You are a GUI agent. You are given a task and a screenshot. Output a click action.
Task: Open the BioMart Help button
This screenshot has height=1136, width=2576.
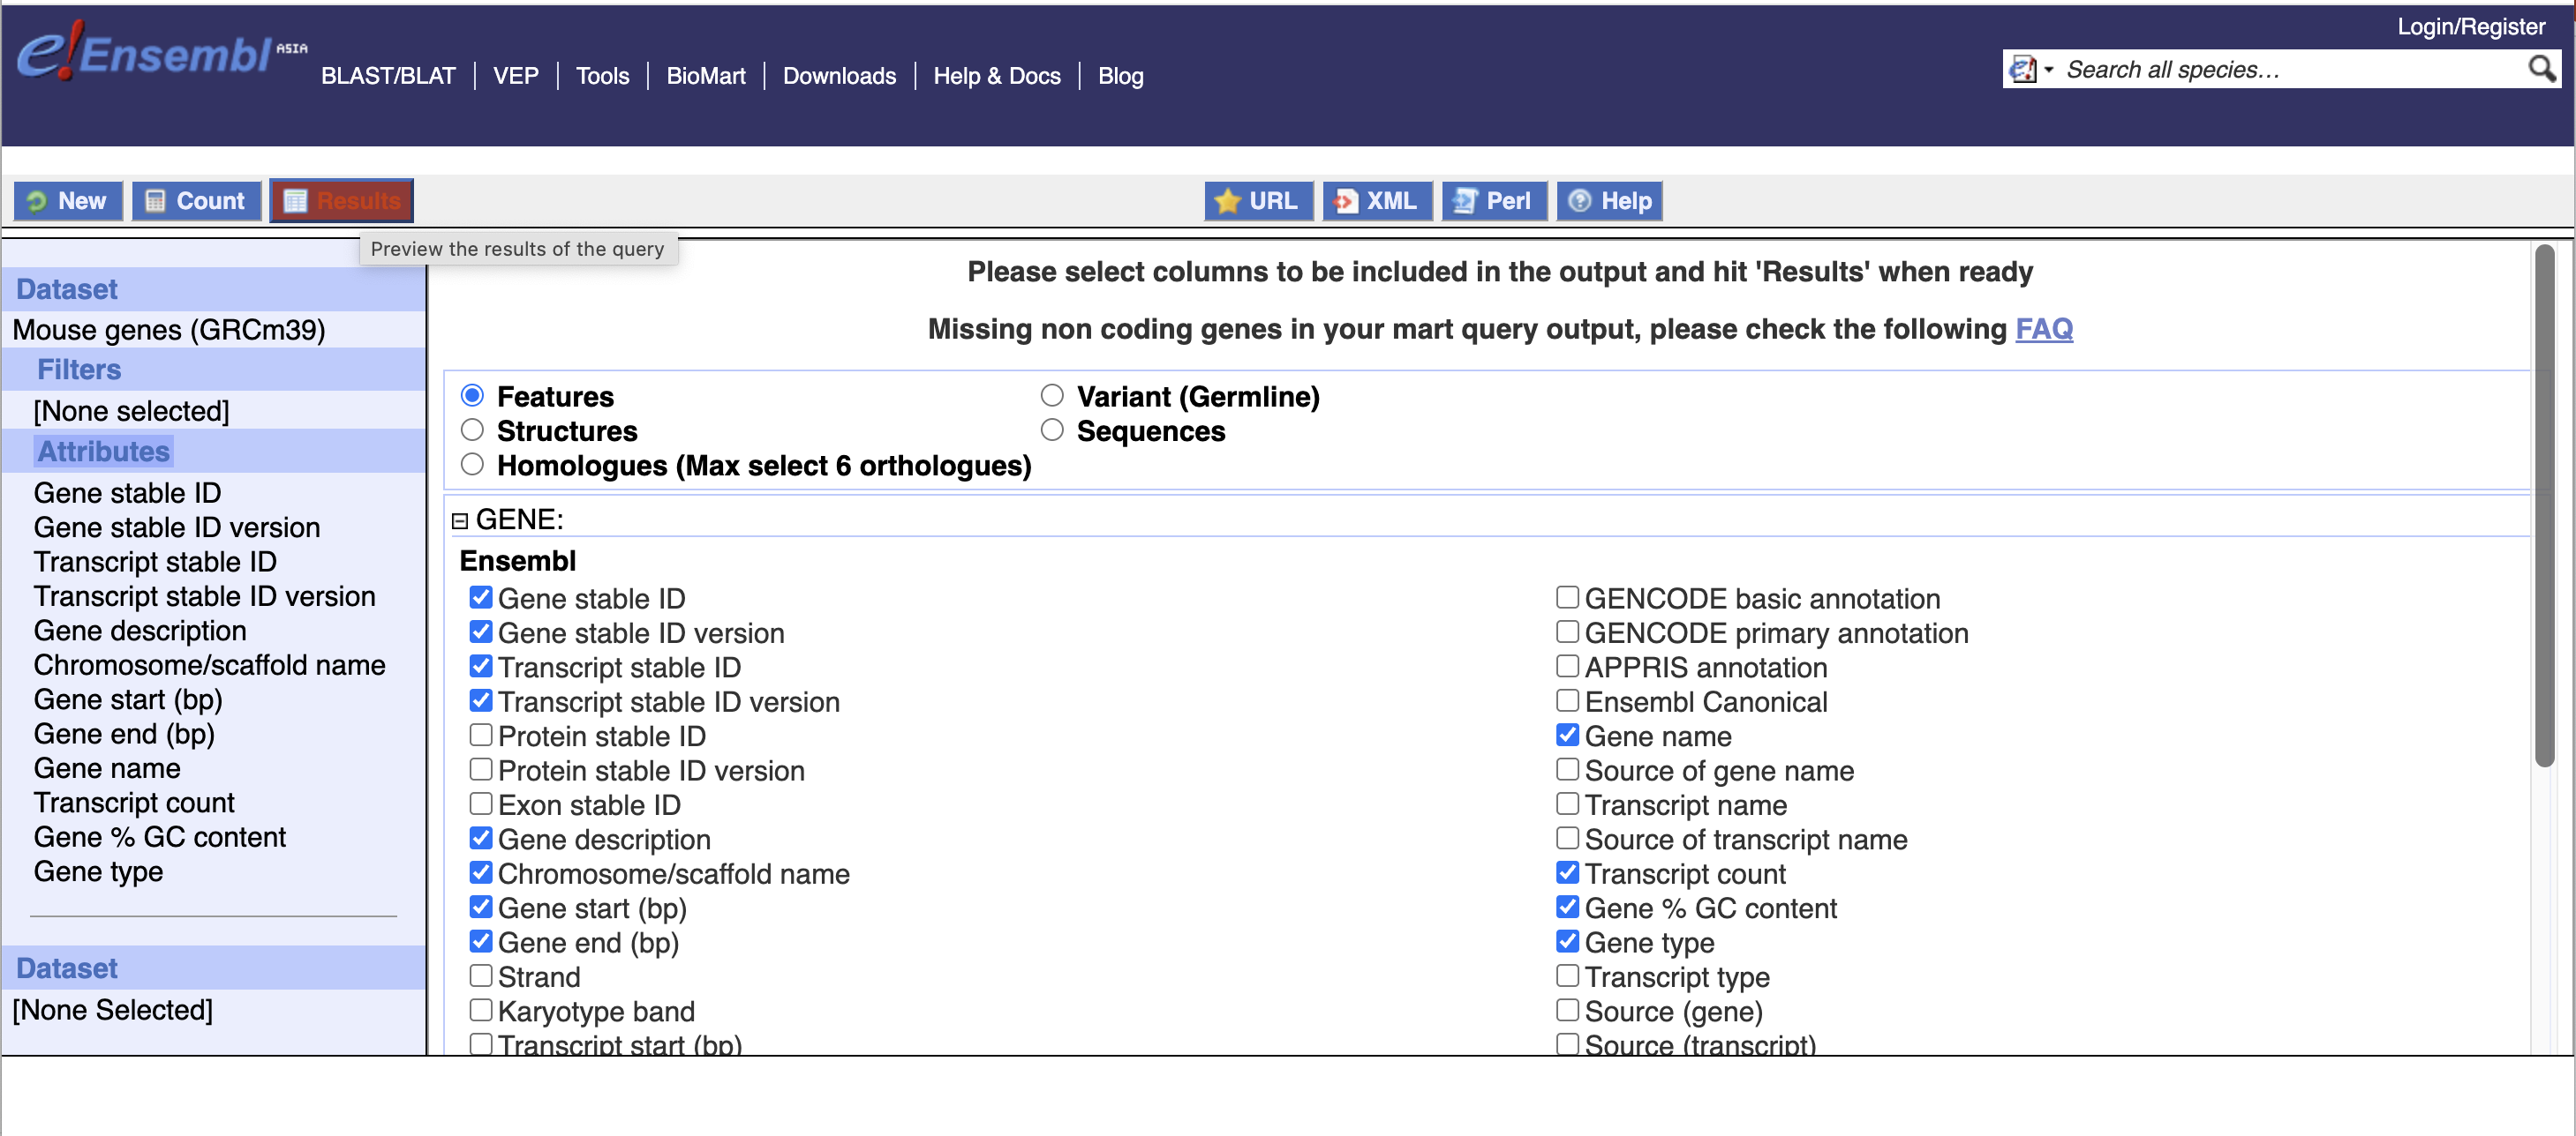click(x=1609, y=201)
